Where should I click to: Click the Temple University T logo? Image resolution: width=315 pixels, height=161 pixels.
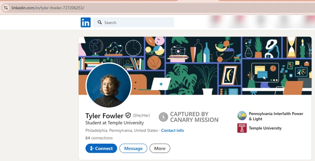(x=242, y=128)
